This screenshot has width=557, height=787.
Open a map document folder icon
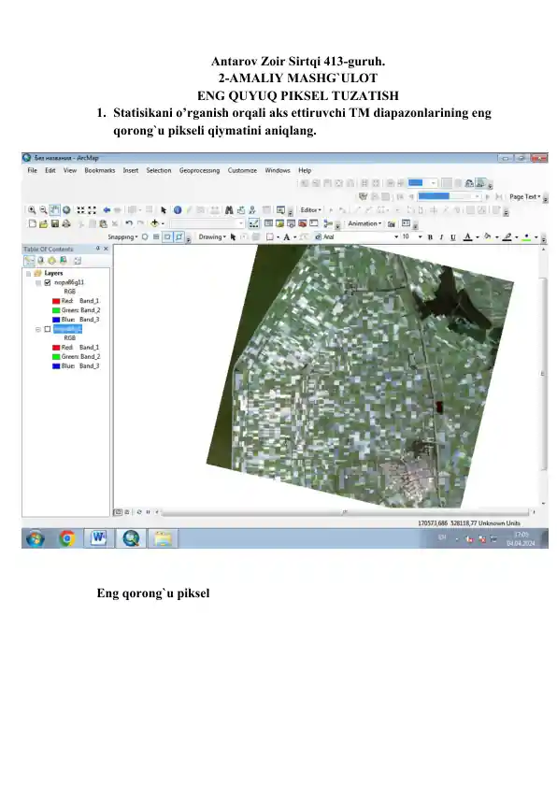[x=44, y=223]
